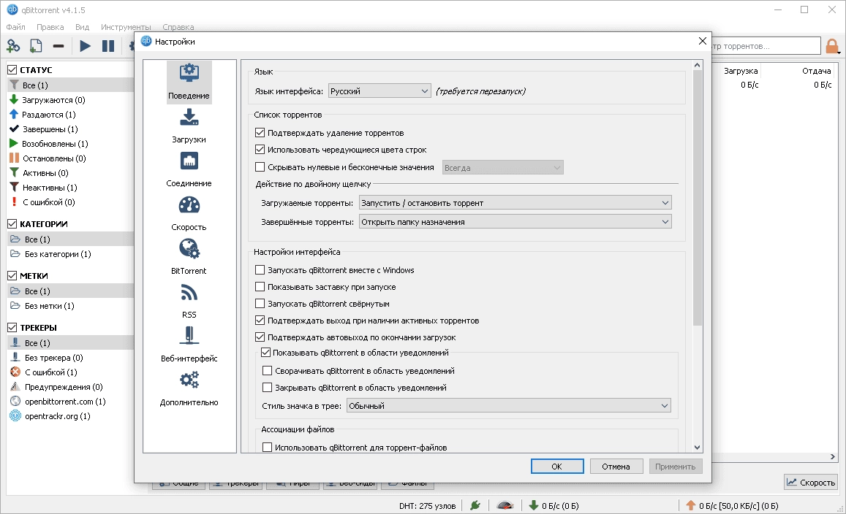Open Стиль значка в трее dropdown
The image size is (846, 514).
click(x=509, y=406)
